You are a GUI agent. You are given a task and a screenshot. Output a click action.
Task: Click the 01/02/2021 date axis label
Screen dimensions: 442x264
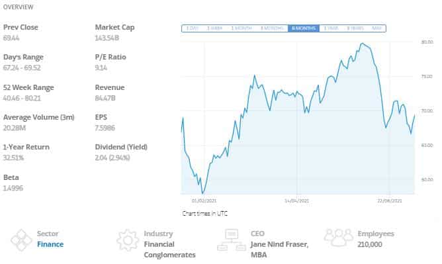pos(204,200)
